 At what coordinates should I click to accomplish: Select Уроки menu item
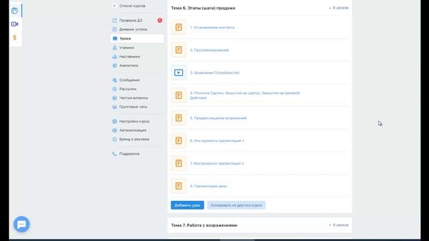pyautogui.click(x=137, y=39)
